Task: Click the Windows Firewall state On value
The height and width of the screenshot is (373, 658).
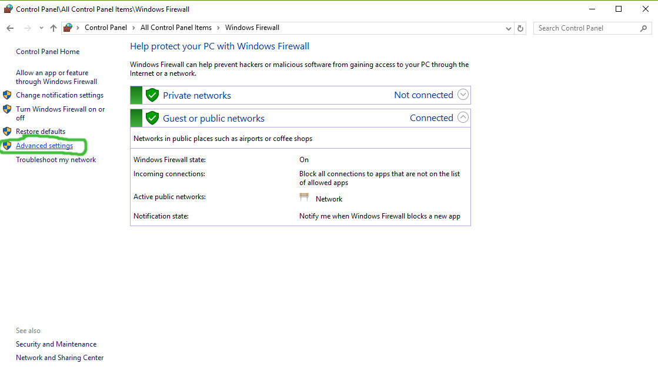Action: [x=304, y=160]
